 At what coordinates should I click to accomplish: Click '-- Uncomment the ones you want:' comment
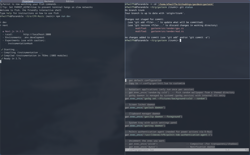pos(145,141)
